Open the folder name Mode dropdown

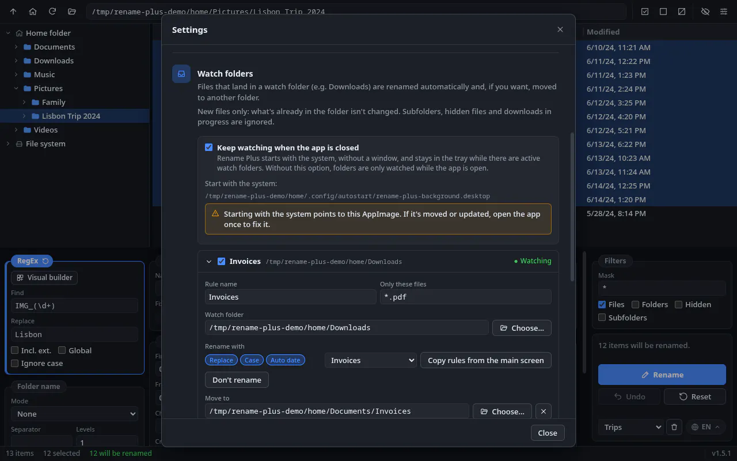coord(75,414)
